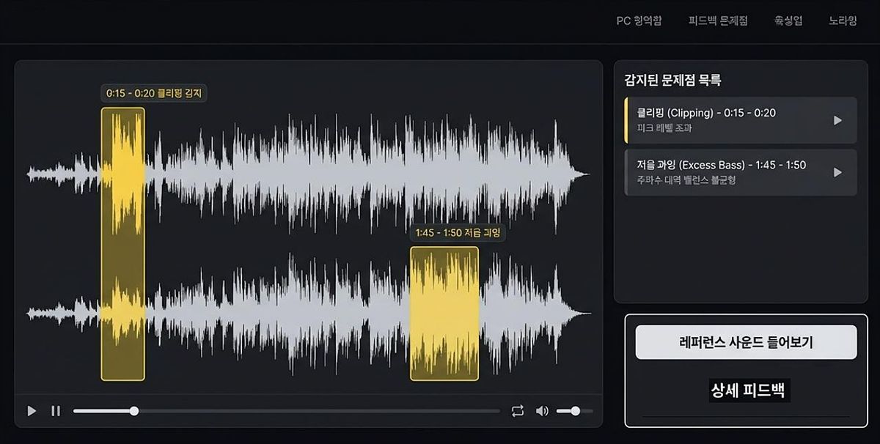
Task: Click the "1:45 - 1:50" waveform marker label
Action: coord(458,233)
